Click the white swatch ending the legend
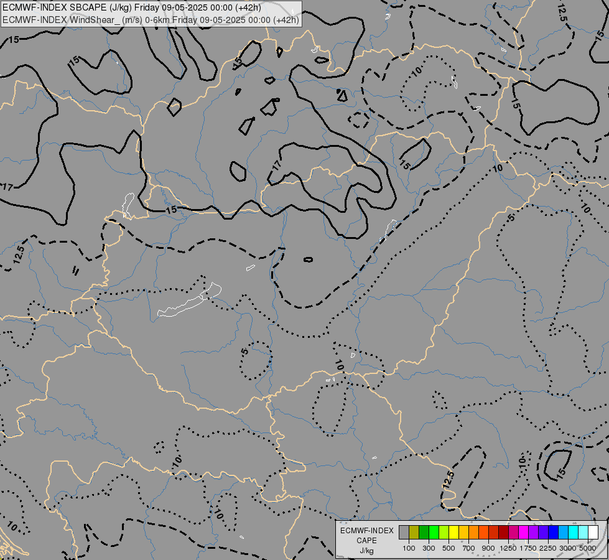This screenshot has height=560, width=609. click(593, 532)
